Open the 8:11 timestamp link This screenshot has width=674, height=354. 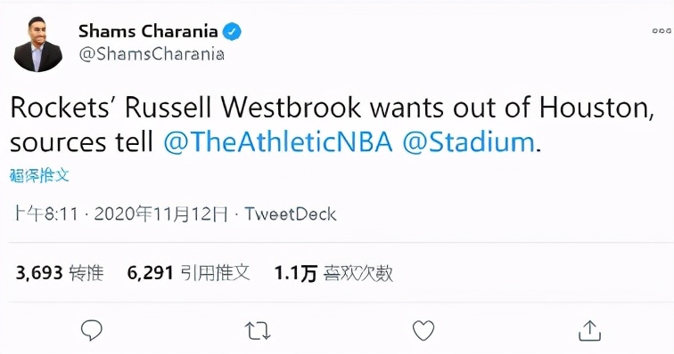[45, 213]
